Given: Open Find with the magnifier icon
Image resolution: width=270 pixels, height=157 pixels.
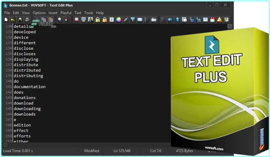Looking at the screenshot, I should click(x=60, y=20).
